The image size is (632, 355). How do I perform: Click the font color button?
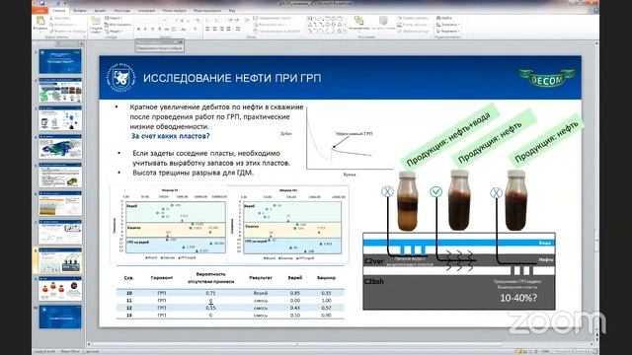point(196,29)
